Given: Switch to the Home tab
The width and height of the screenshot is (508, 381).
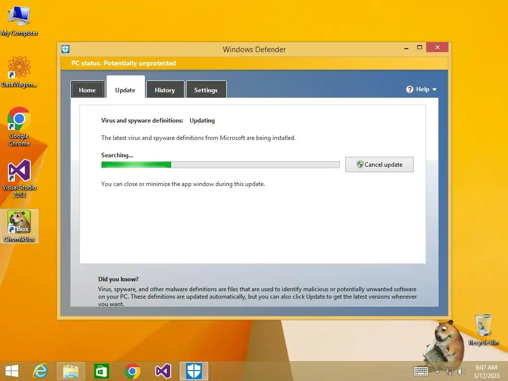Looking at the screenshot, I should pyautogui.click(x=87, y=89).
